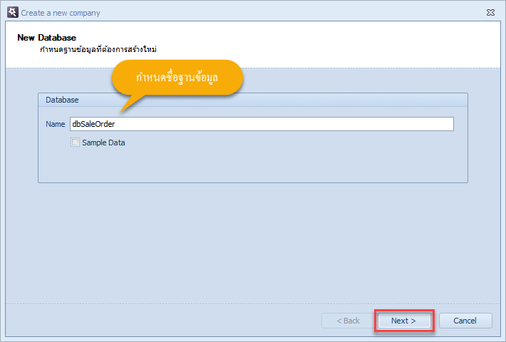Click the white header banner area
This screenshot has width=506, height=342.
323,43
